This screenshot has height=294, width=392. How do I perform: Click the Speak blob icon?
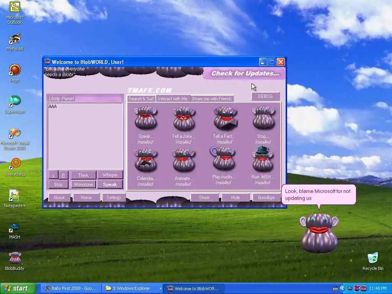coord(146,118)
